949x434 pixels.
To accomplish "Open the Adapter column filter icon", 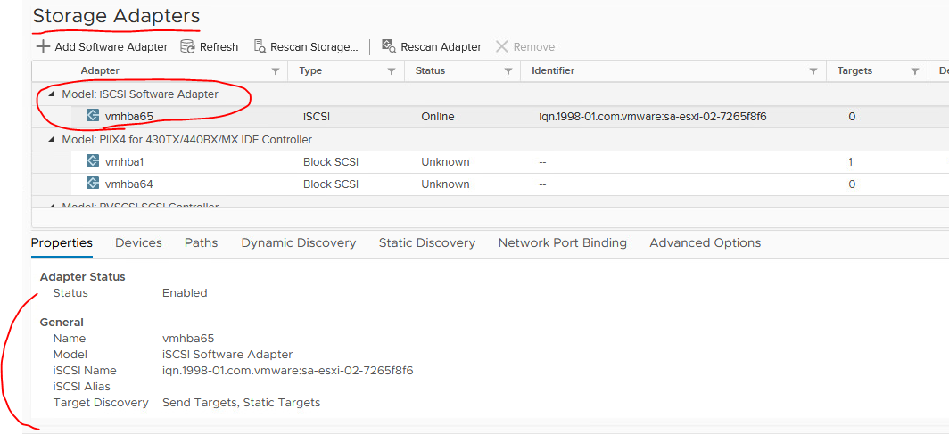I will [x=276, y=71].
